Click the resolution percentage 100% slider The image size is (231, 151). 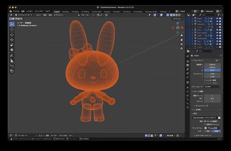[212, 70]
